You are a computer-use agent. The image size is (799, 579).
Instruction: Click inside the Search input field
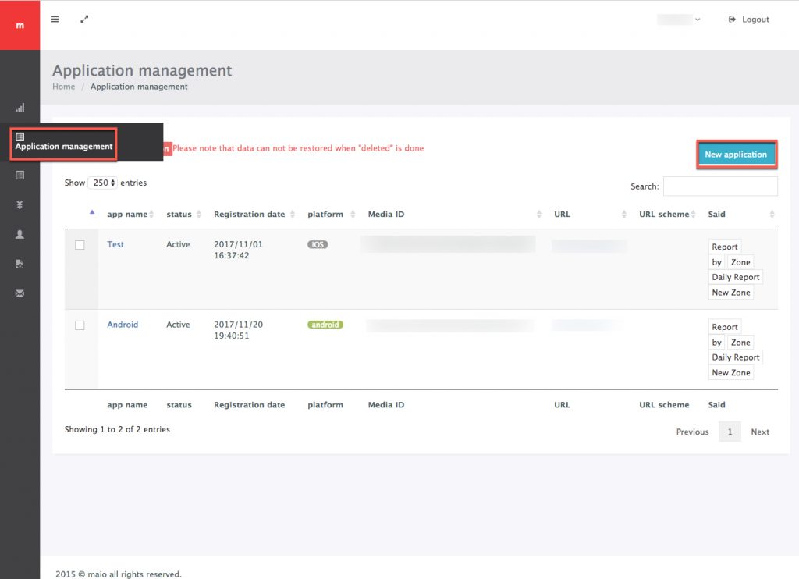click(x=720, y=186)
